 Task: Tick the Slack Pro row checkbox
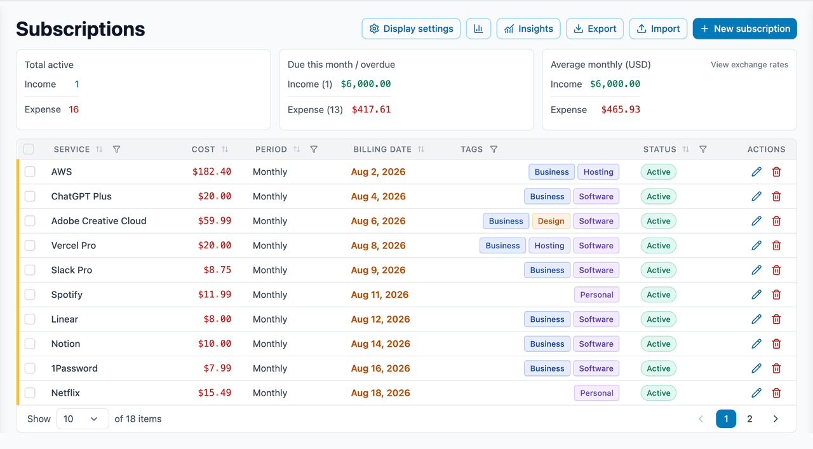(x=30, y=270)
